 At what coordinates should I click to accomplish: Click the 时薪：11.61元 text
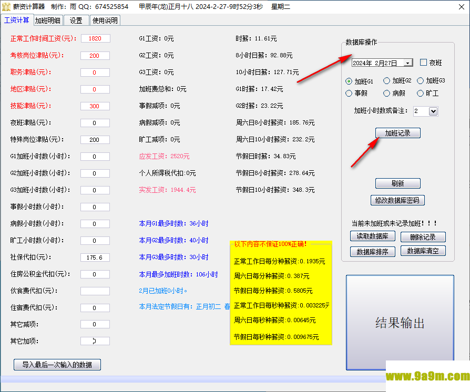(x=256, y=39)
